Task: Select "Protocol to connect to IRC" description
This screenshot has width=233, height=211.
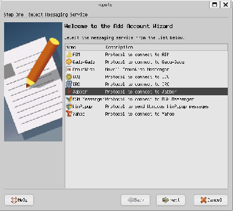Action: click(x=137, y=84)
